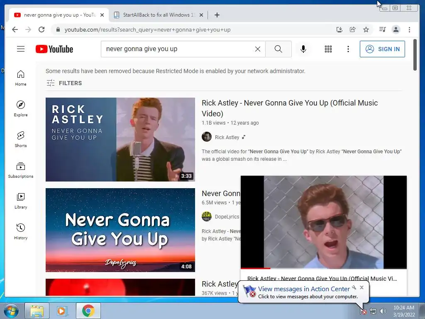This screenshot has height=319, width=425.
Task: Open Rick Astley official music video title
Action: (x=289, y=108)
